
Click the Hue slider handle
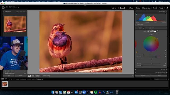coord(144,55)
